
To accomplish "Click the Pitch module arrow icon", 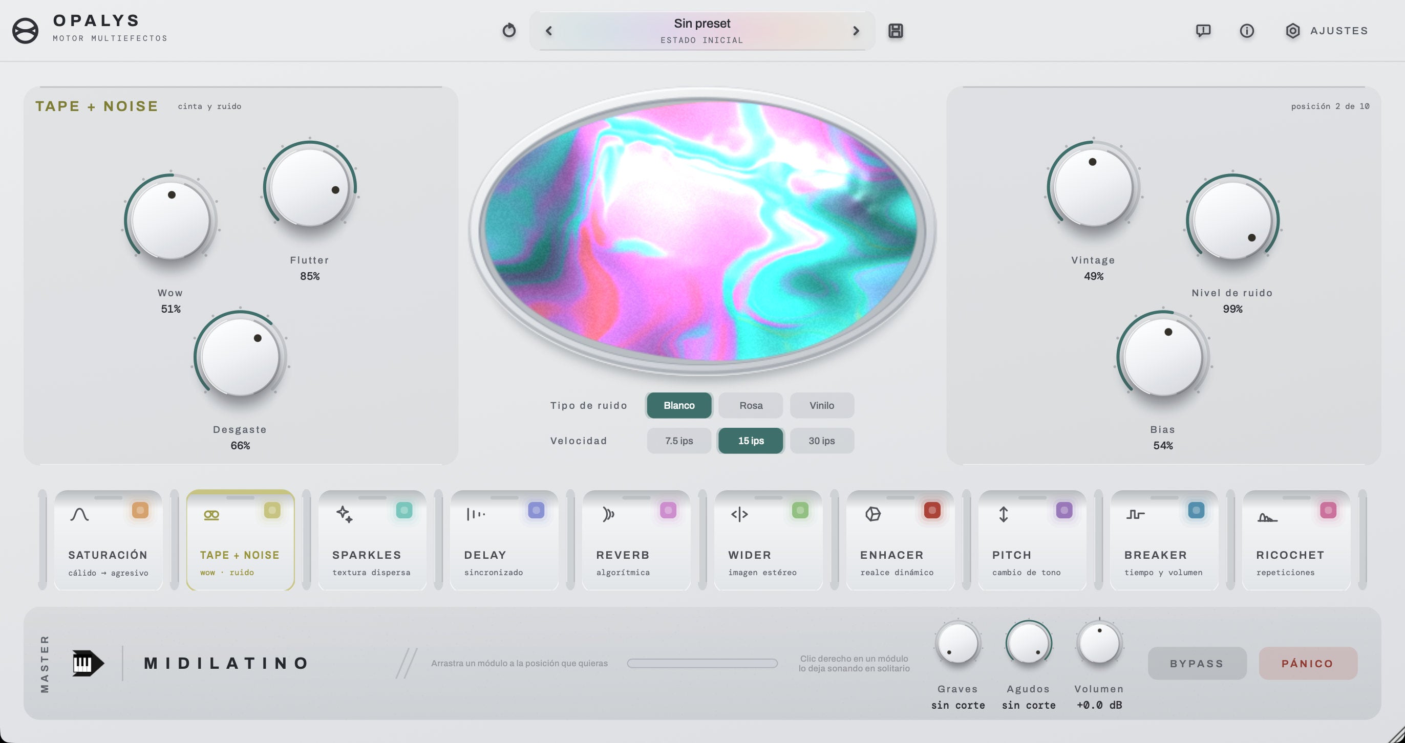I will point(1004,514).
